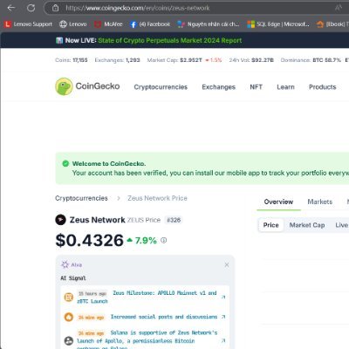Open the Lenovo Support bookmark

(x=28, y=24)
